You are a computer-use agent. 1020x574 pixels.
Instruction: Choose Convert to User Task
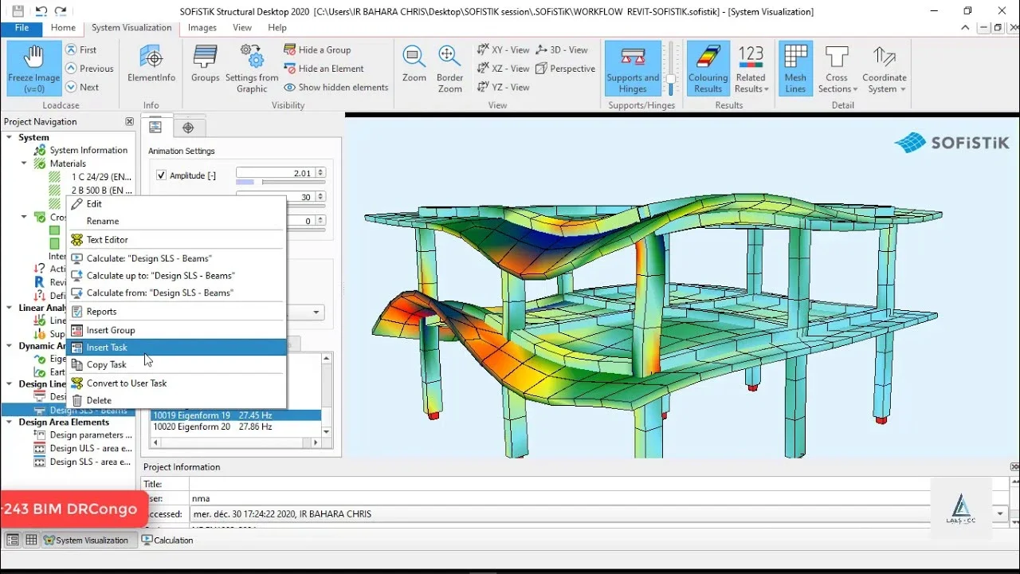176,383
